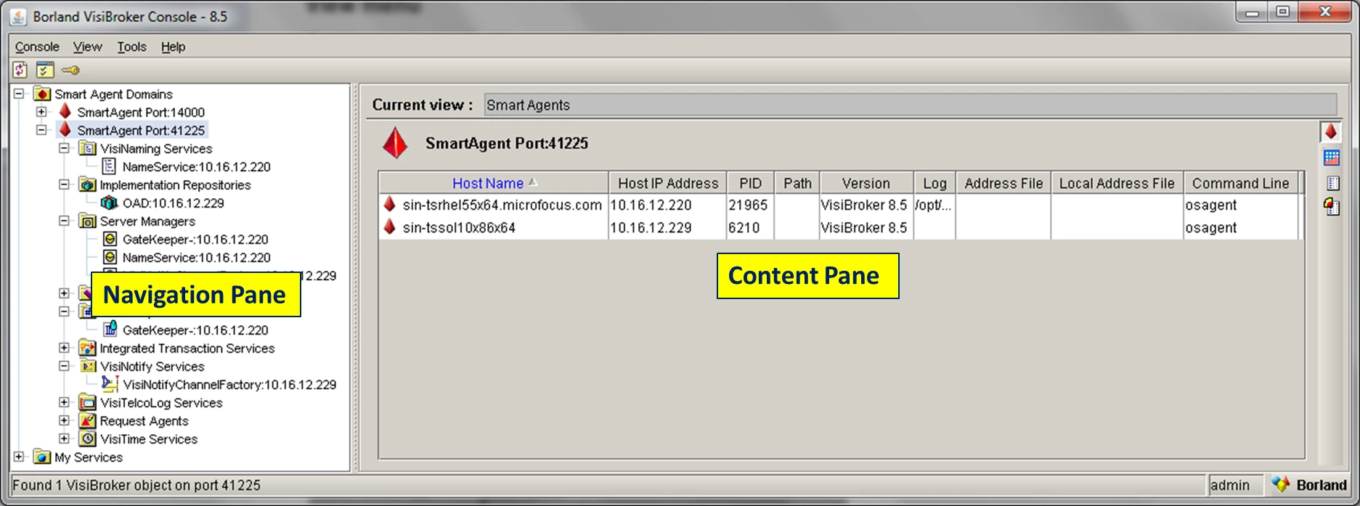Expand the Integrated Transaction Services node

64,348
